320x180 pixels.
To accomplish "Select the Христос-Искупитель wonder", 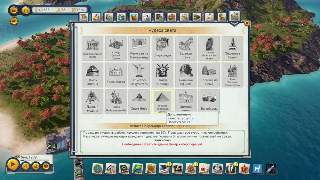I will pos(139,75).
